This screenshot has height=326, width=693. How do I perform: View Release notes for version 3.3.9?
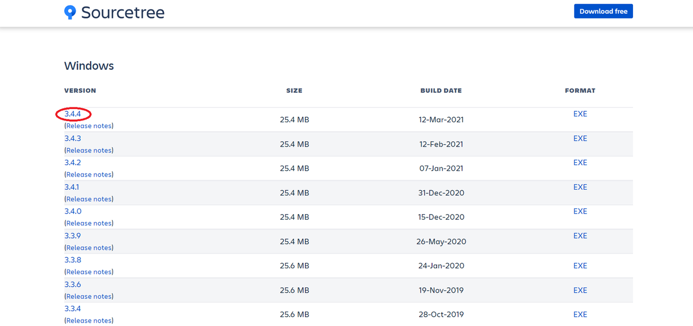coord(89,248)
